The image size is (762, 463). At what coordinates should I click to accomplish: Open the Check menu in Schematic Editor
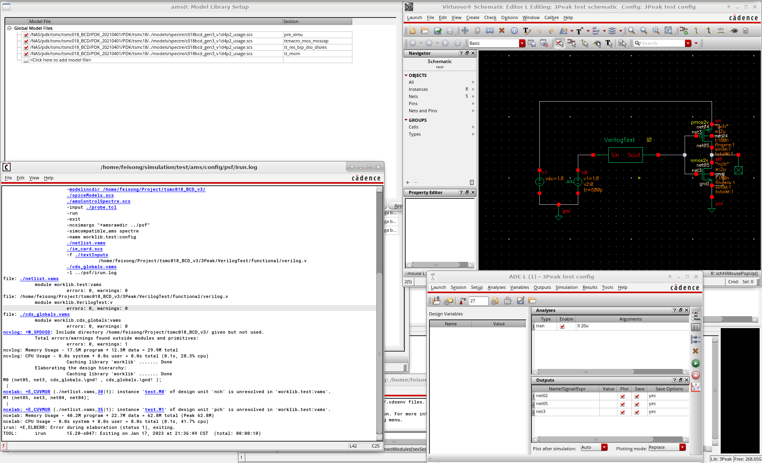pyautogui.click(x=490, y=17)
